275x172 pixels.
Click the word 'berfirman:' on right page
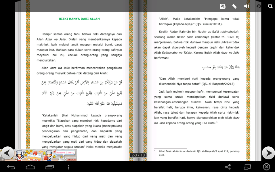point(161,58)
